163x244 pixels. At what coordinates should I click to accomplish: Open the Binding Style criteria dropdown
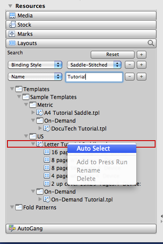tap(35, 65)
